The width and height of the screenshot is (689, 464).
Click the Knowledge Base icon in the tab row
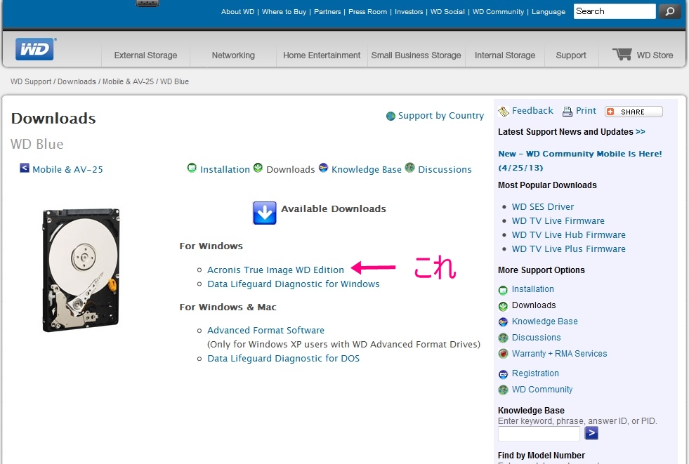323,168
